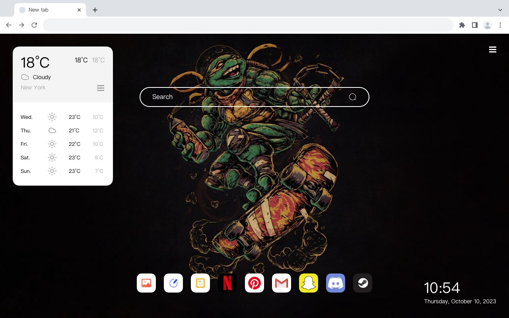
Task: Focus the browser address bar
Action: coord(248,25)
